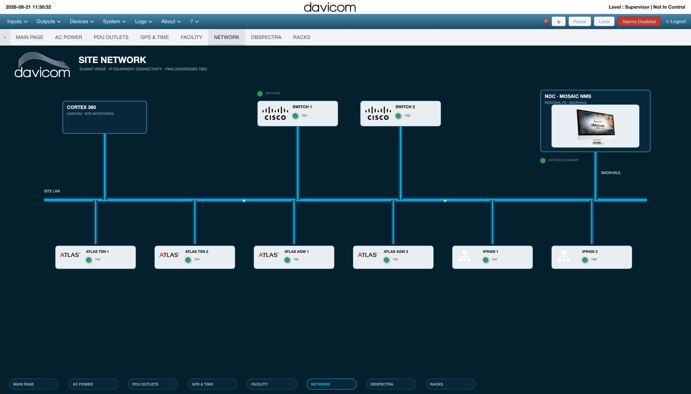This screenshot has width=691, height=394.
Task: Open the help question mark menu
Action: (x=194, y=22)
